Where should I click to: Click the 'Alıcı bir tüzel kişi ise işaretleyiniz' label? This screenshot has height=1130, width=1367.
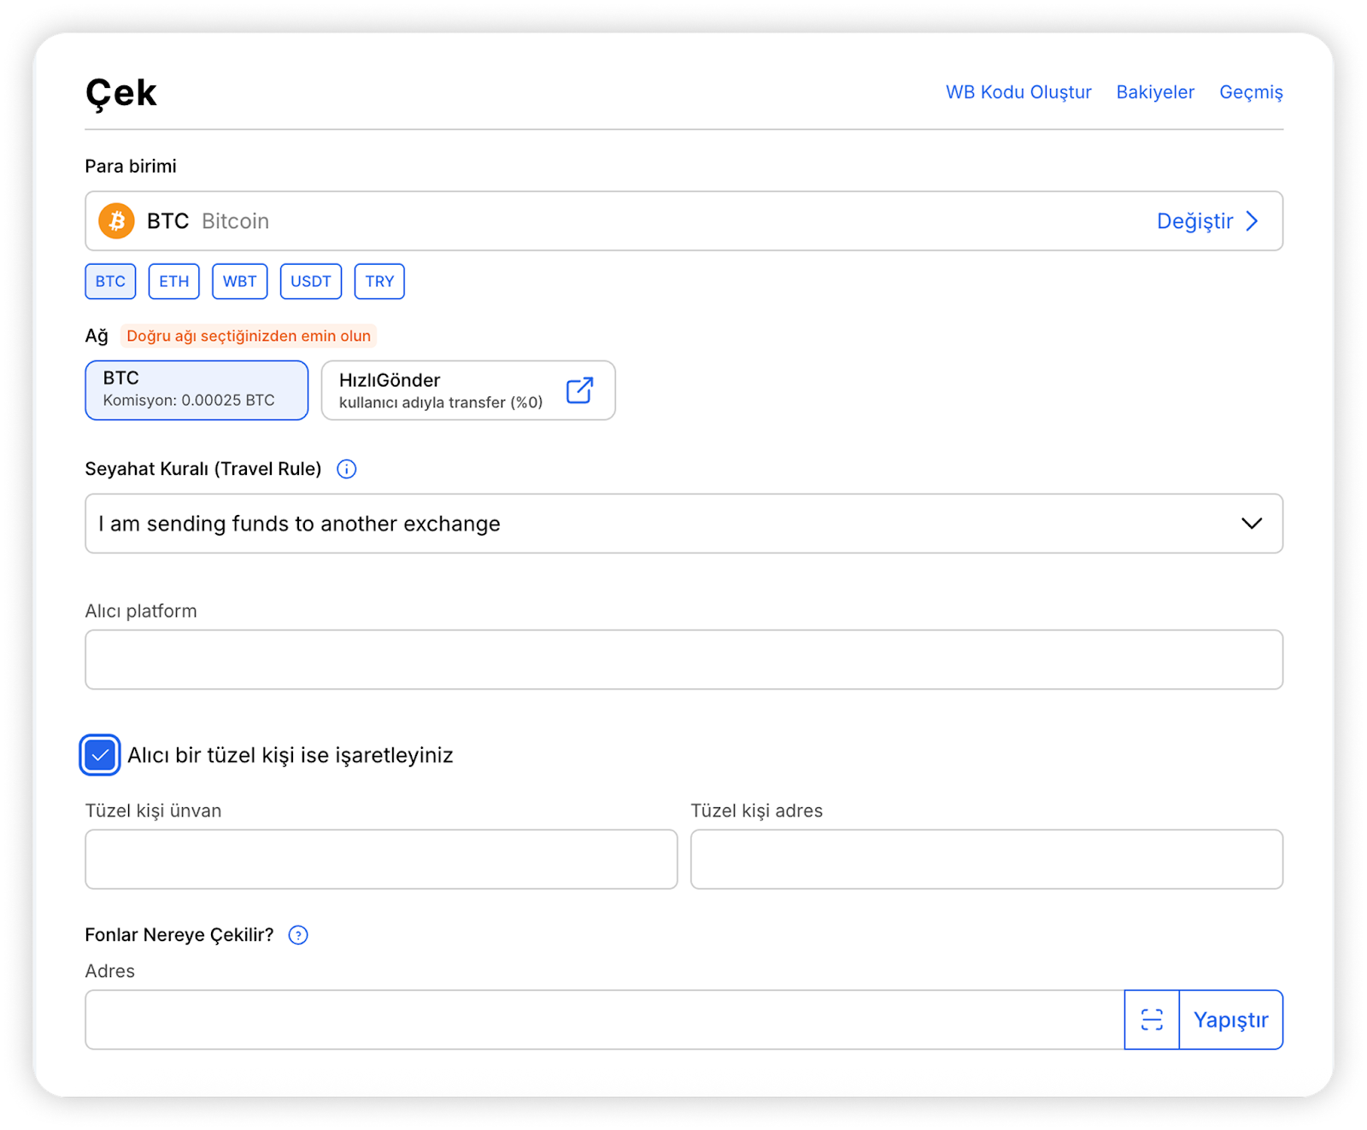[x=290, y=755]
